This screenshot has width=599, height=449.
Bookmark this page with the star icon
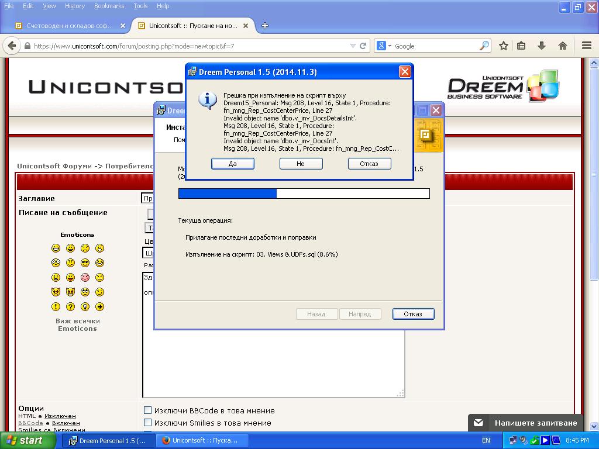504,46
